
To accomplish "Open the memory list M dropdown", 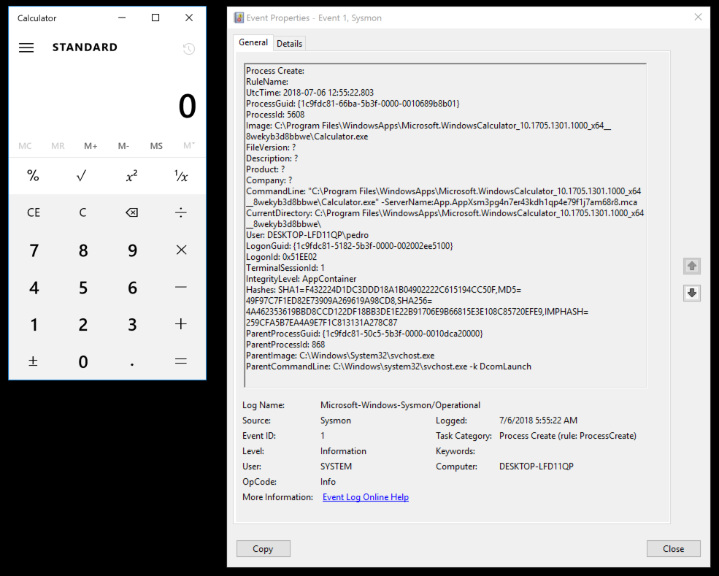I will point(189,146).
